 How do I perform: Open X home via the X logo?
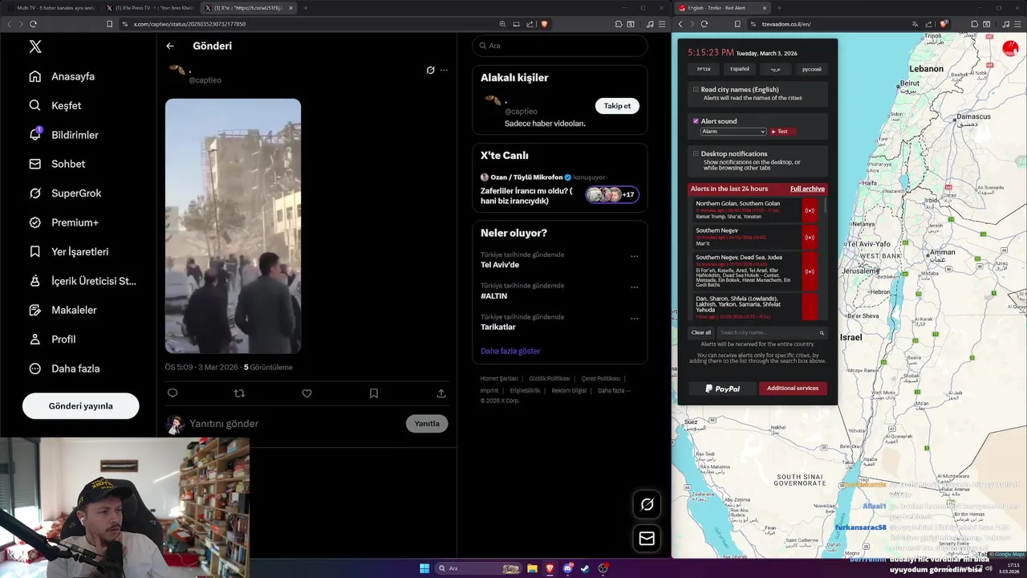pos(35,47)
